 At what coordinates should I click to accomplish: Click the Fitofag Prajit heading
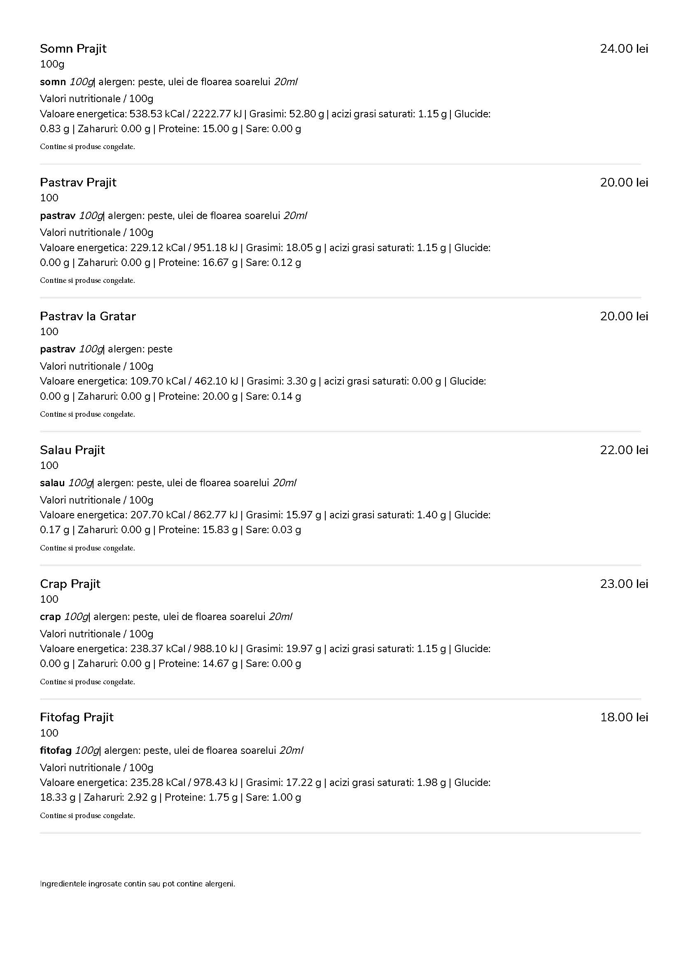[x=77, y=717]
